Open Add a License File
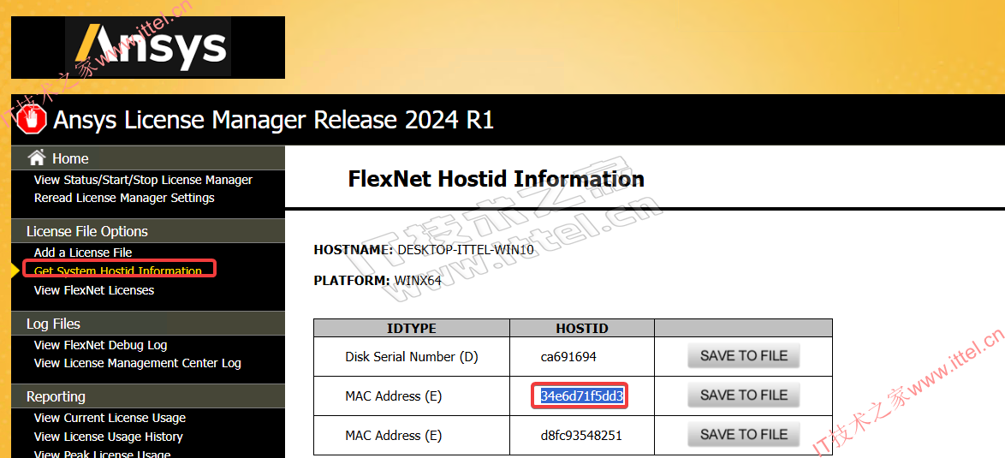 click(x=83, y=253)
